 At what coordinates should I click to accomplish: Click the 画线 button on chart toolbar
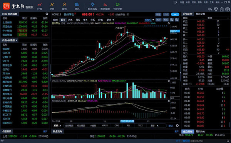click(x=166, y=20)
